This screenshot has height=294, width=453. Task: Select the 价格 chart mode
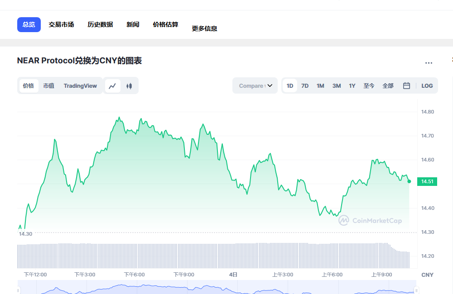pyautogui.click(x=29, y=85)
